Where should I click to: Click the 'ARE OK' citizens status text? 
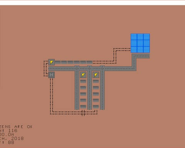pyautogui.click(x=23, y=127)
